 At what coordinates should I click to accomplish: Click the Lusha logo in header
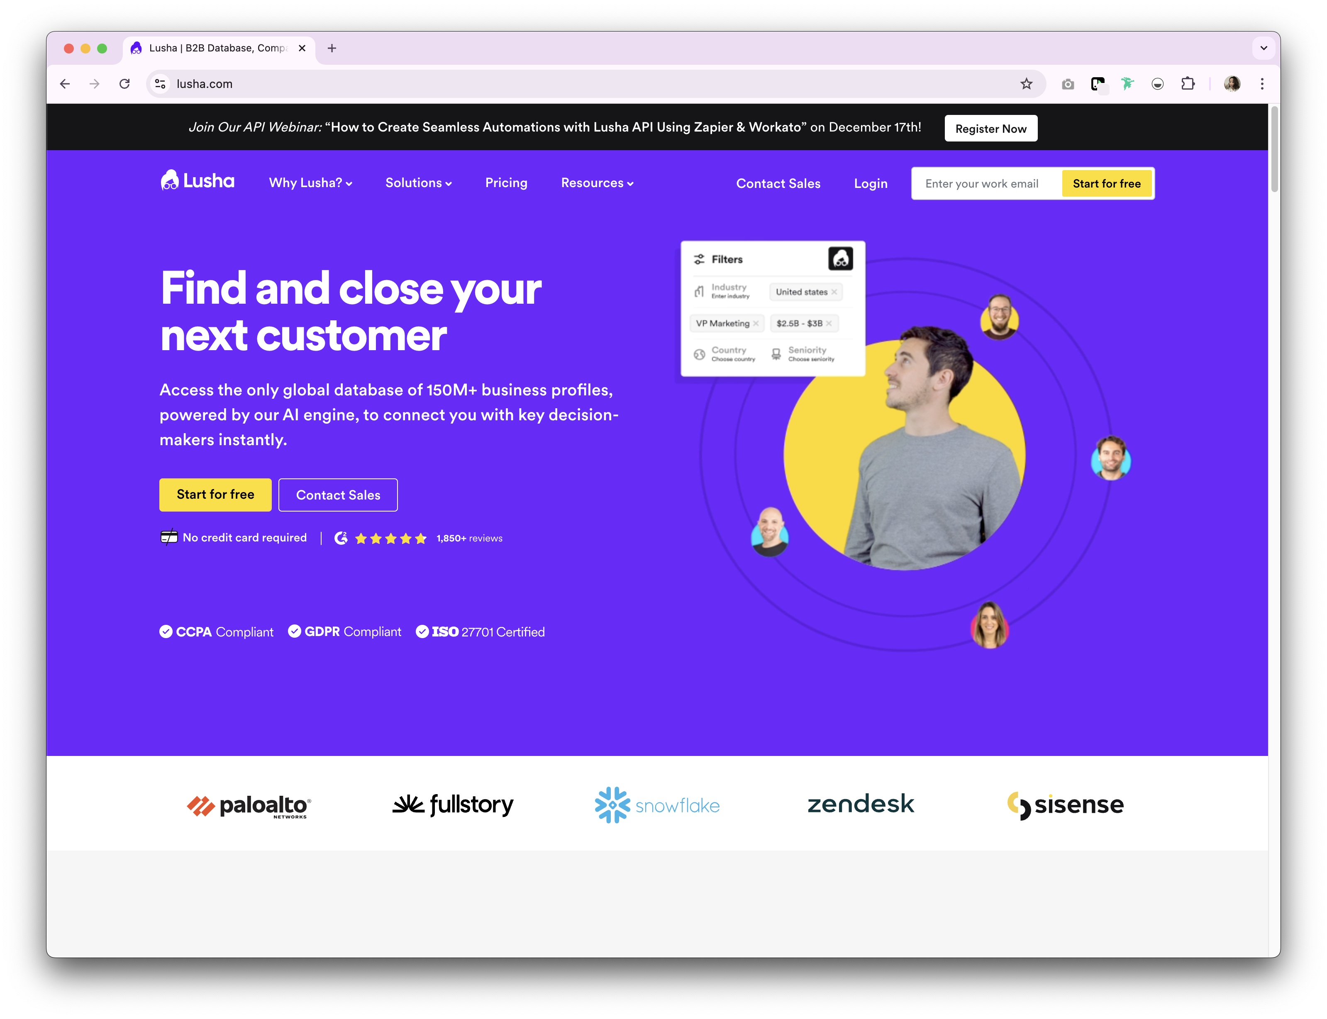tap(197, 181)
